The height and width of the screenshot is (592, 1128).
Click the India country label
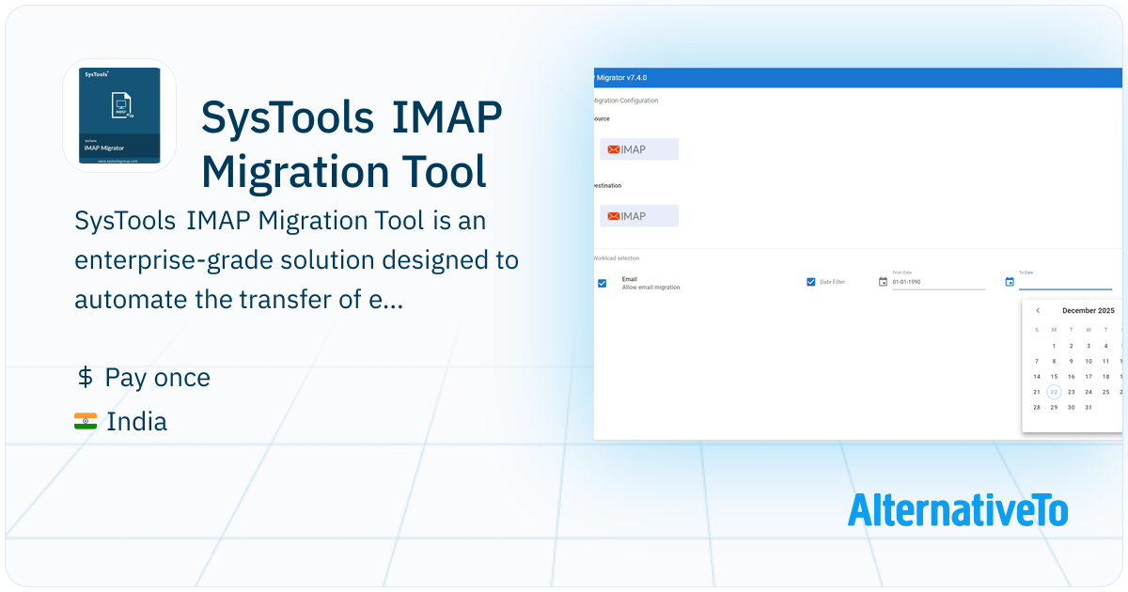click(137, 422)
